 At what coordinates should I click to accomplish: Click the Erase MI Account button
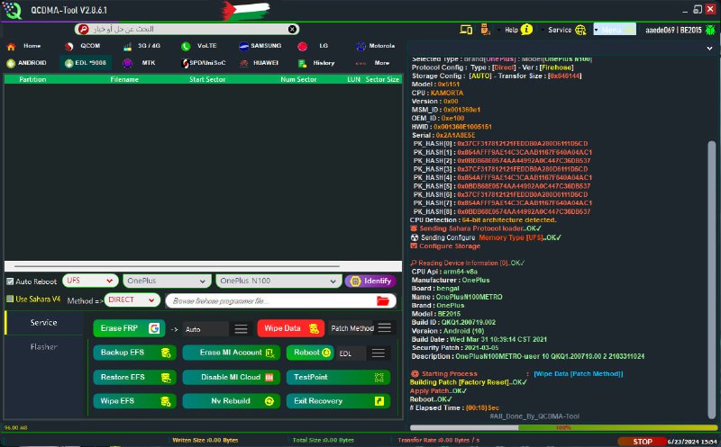232,353
